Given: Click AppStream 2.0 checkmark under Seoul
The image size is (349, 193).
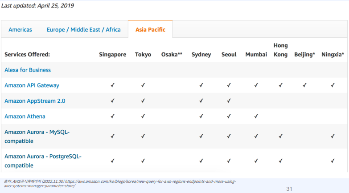Looking at the screenshot, I should point(229,101).
